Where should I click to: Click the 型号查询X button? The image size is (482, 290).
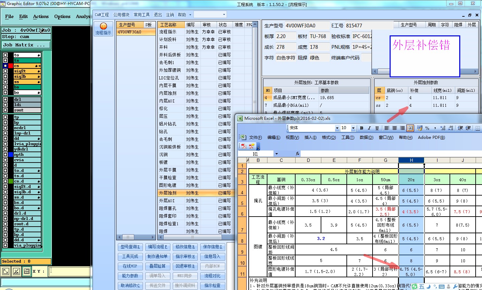click(130, 247)
